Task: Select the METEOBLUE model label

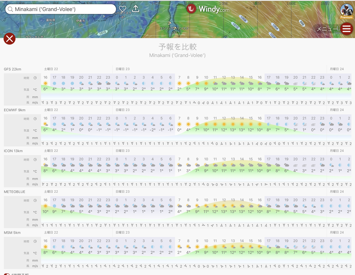Action: click(x=14, y=192)
